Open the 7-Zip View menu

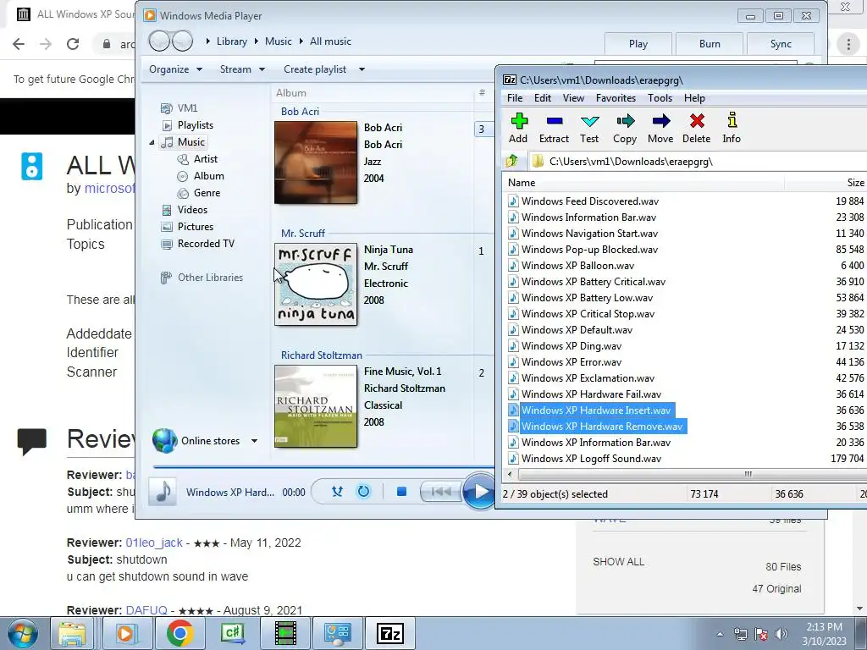(x=573, y=98)
